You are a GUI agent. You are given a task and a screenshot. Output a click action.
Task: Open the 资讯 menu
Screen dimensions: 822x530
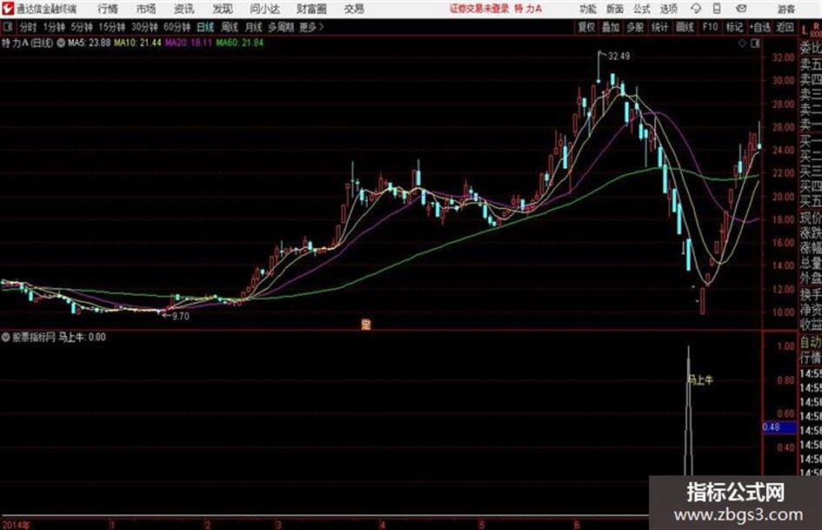tap(184, 9)
